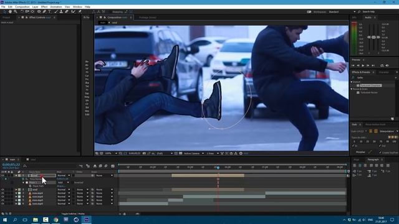
Task: Open the Graph Editor icon
Action: coord(113,166)
